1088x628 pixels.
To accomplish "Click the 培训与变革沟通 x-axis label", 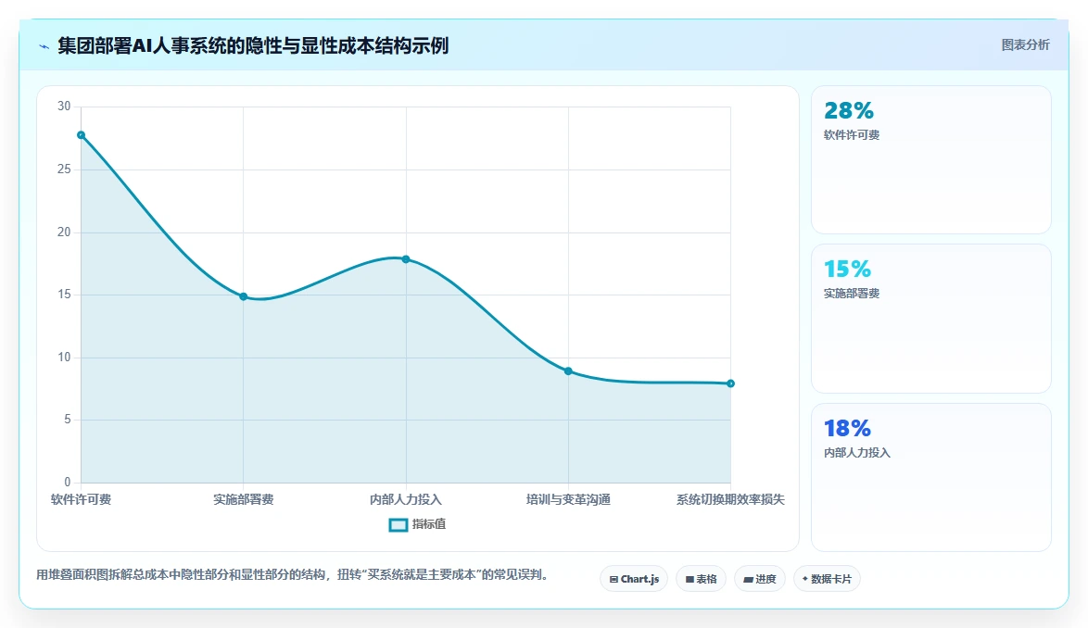I will click(x=568, y=500).
